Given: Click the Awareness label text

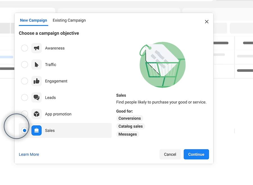Looking at the screenshot, I should (55, 48).
